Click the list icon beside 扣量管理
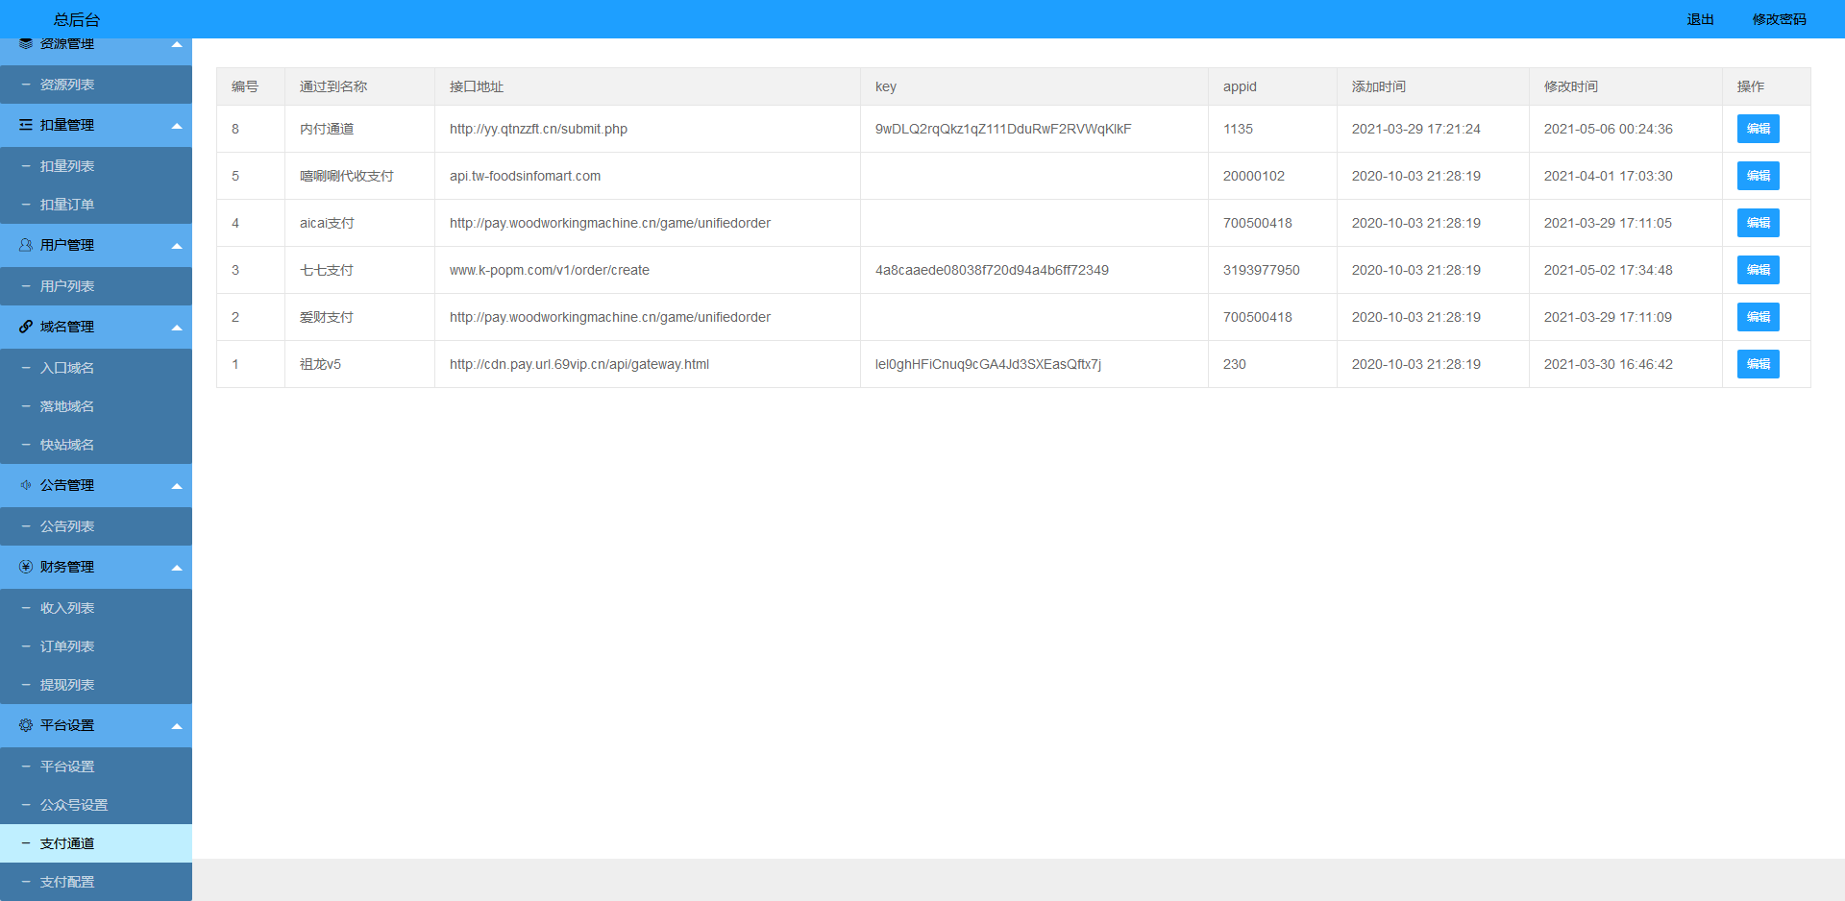 click(x=26, y=125)
